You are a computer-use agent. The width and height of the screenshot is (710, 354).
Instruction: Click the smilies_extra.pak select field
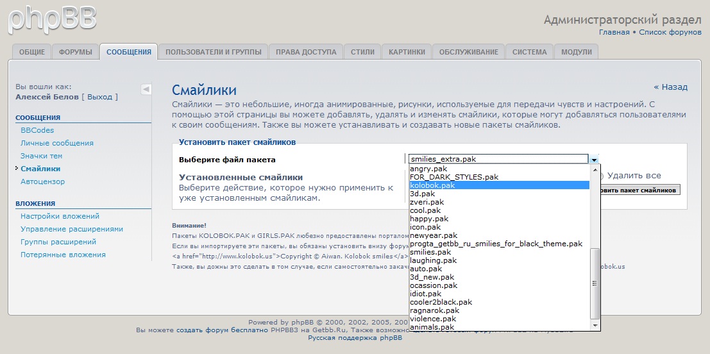(x=503, y=159)
